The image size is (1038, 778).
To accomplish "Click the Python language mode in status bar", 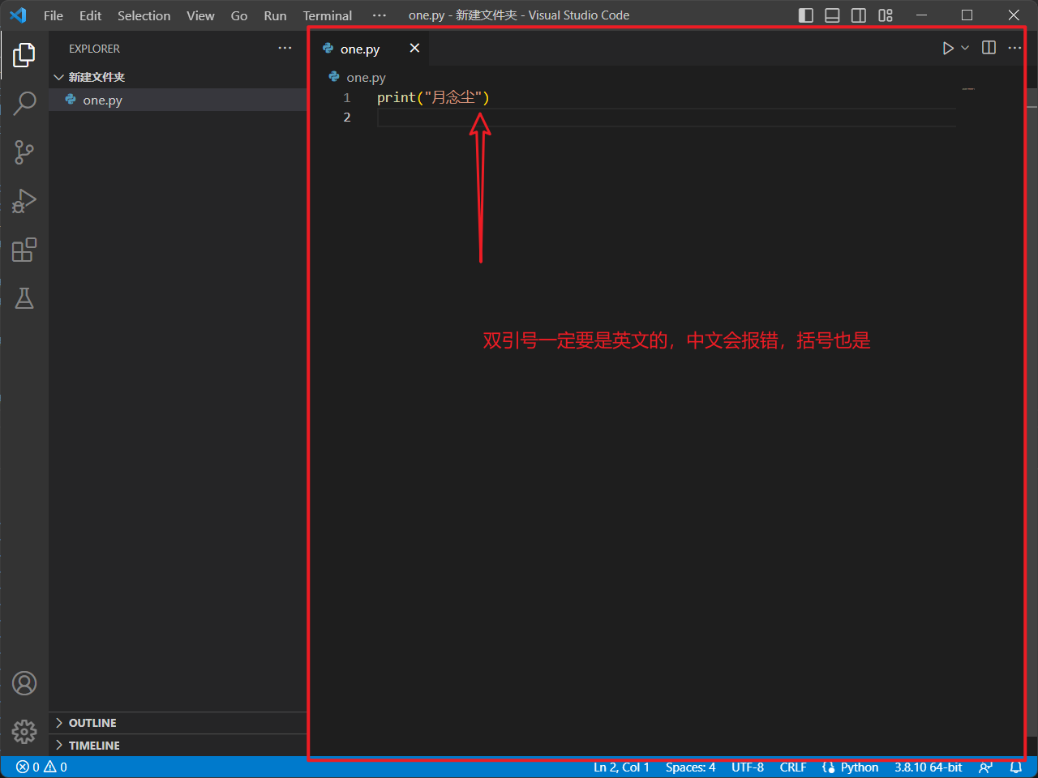I will click(859, 767).
